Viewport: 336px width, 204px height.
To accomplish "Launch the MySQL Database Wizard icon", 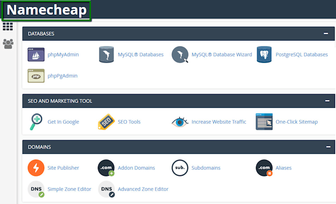I will tap(180, 54).
